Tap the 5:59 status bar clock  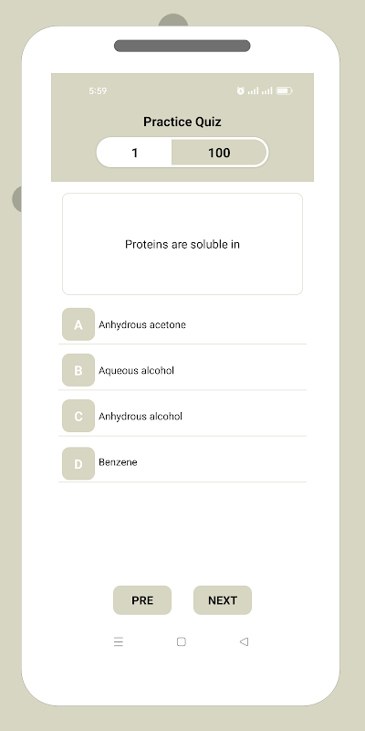(98, 90)
